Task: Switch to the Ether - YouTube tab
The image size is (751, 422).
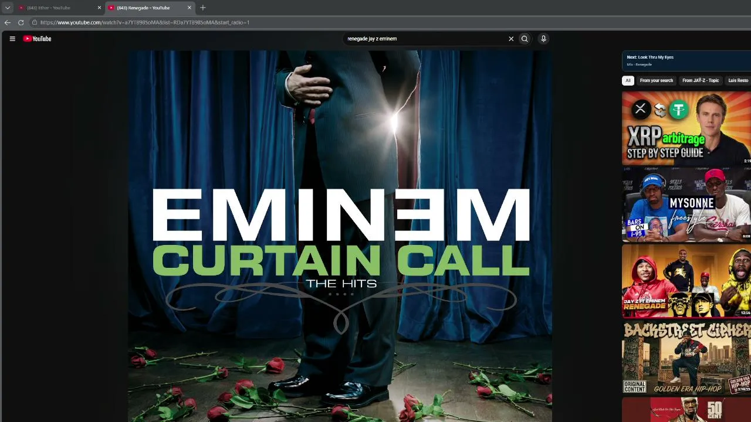Action: point(59,8)
